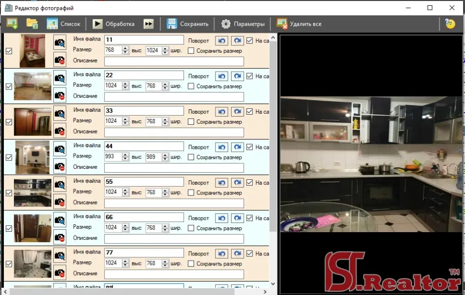Rotate photo 55 clockwise

click(237, 183)
